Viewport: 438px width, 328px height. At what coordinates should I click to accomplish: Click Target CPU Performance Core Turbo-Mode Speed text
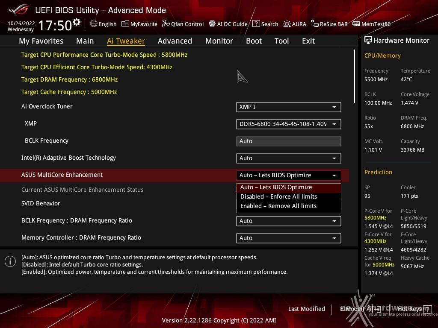pyautogui.click(x=104, y=55)
